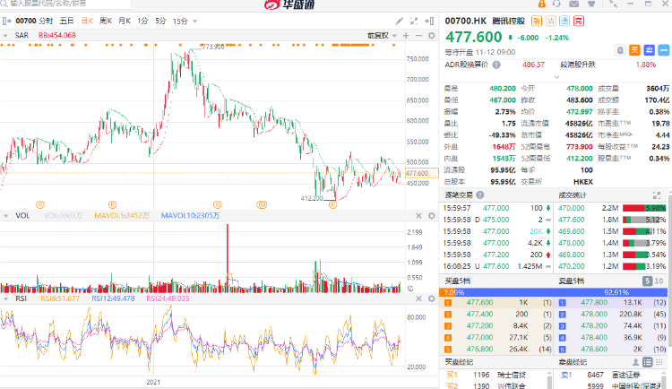
Task: Click the 470.000 volume statistics bar
Action: (x=644, y=208)
